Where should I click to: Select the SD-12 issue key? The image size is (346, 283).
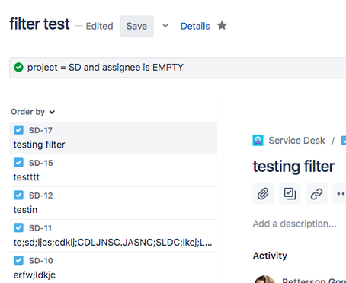pos(40,196)
